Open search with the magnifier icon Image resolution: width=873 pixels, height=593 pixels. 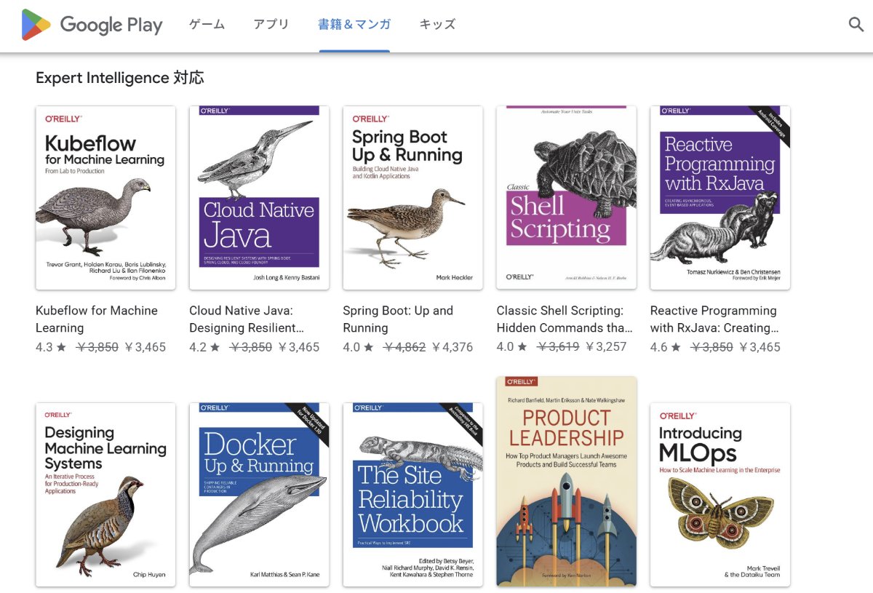856,24
